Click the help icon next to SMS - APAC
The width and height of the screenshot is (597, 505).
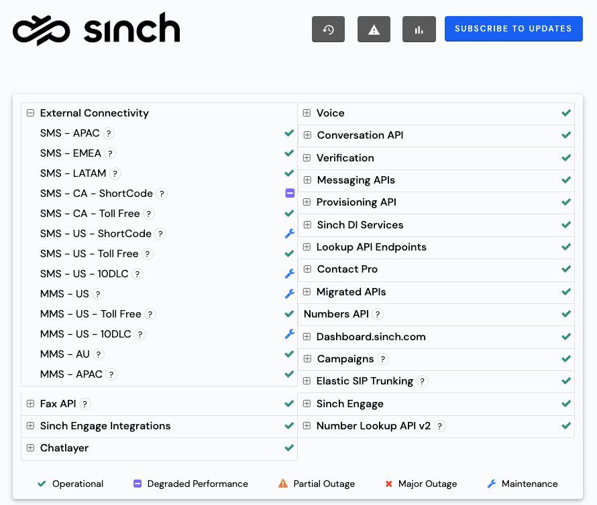109,133
